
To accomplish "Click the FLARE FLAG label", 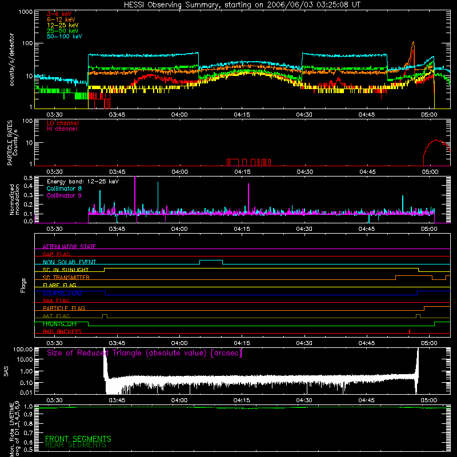I will coord(59,285).
